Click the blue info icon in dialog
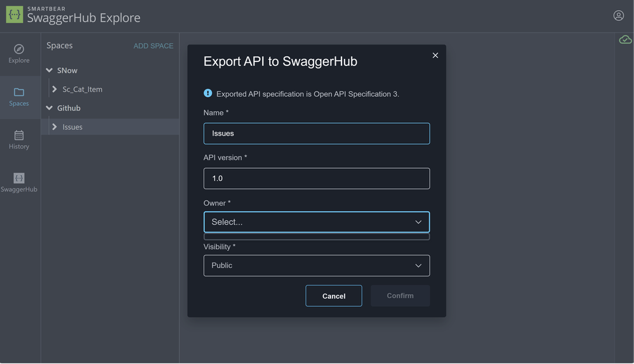634x364 pixels. click(x=208, y=93)
